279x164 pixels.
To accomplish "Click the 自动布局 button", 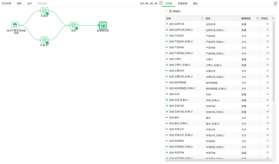I will tap(6, 3).
